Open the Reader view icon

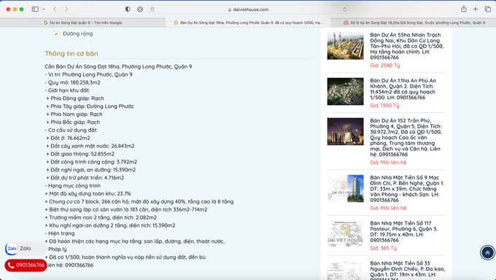tap(152, 9)
